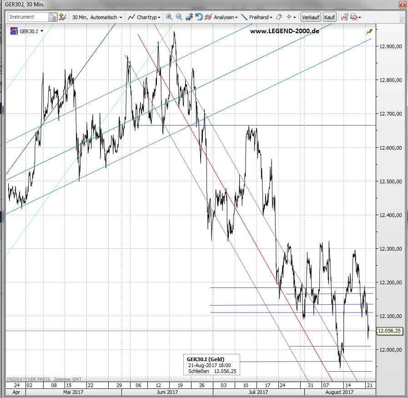Open the Freihand drawing tool dropdown
Image resolution: width=408 pixels, height=398 pixels.
(261, 17)
